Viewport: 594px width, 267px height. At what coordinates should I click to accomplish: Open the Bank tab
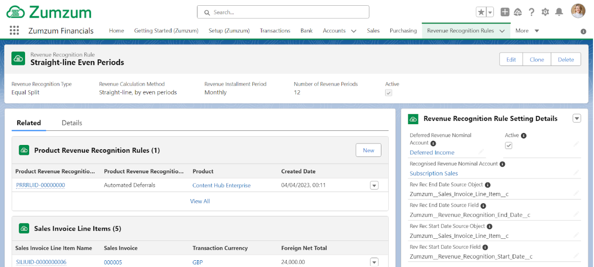pos(306,31)
